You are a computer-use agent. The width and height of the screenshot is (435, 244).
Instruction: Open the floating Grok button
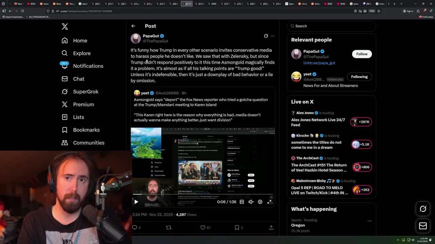pos(423,209)
